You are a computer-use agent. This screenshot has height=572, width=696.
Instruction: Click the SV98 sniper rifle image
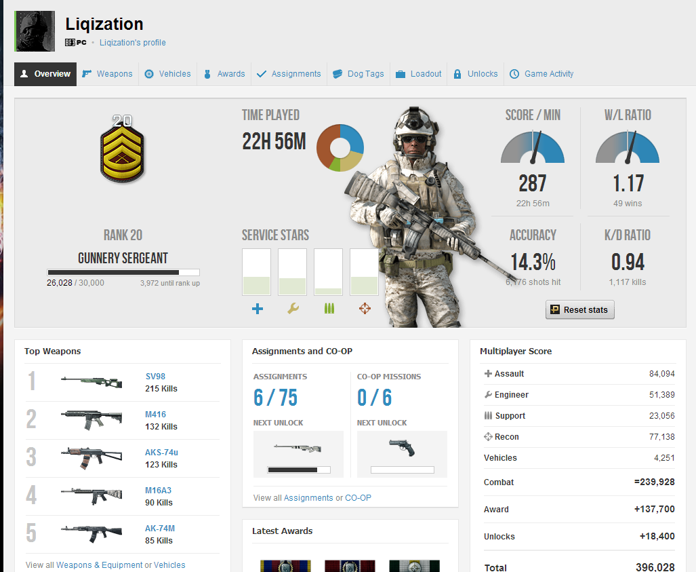tap(91, 382)
